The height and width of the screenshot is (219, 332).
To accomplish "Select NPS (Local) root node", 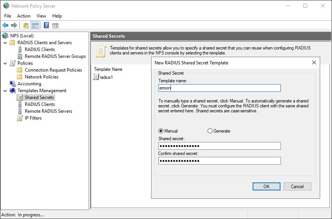I will coord(22,36).
